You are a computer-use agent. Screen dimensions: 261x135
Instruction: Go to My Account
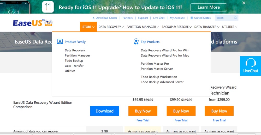coord(177,18)
